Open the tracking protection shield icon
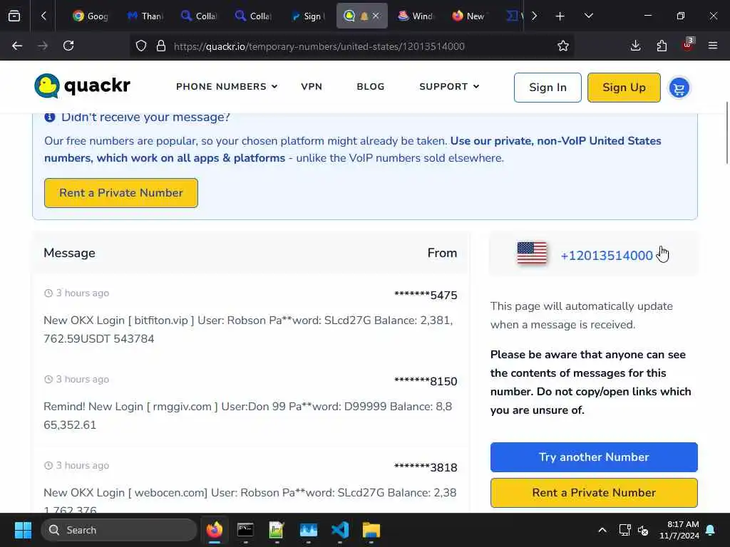The width and height of the screenshot is (730, 547). point(141,46)
